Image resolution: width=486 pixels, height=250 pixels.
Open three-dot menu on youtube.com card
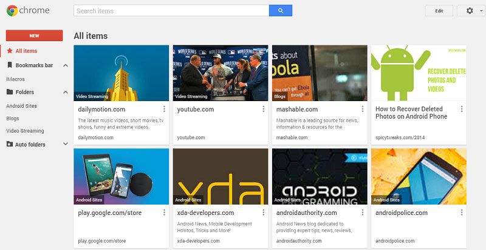(263, 109)
